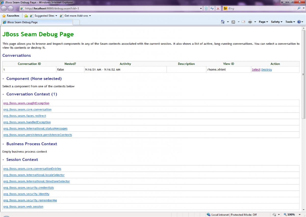The width and height of the screenshot is (306, 217).
Task: Click the Home toolbar icon
Action: (x=223, y=22)
